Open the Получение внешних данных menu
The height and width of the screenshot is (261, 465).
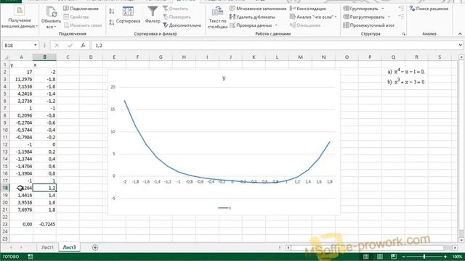pos(20,17)
